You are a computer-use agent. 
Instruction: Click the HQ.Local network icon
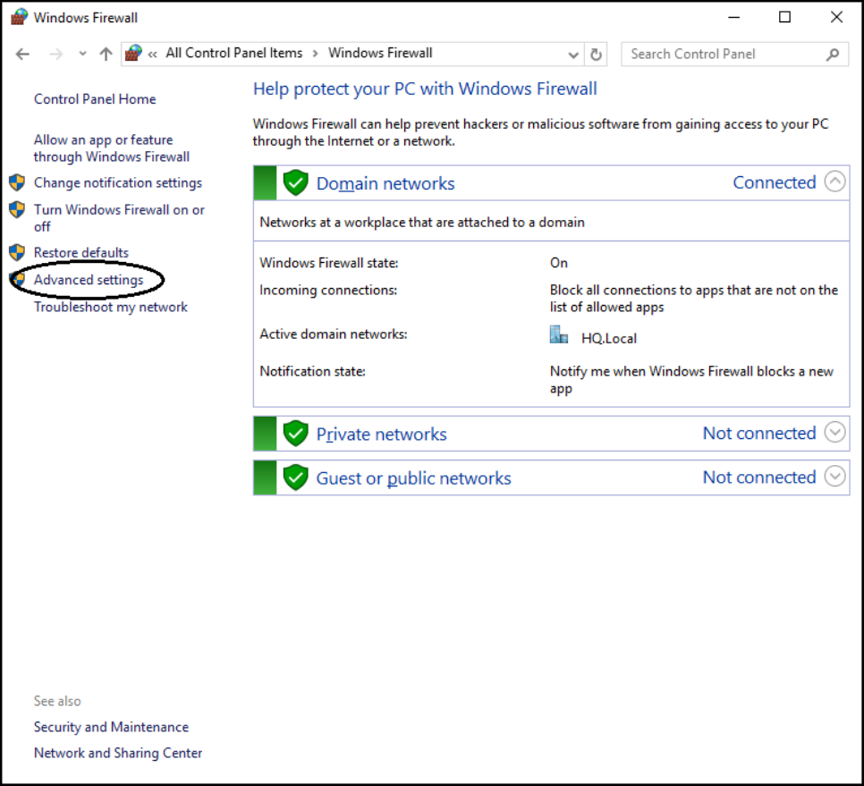(x=559, y=334)
